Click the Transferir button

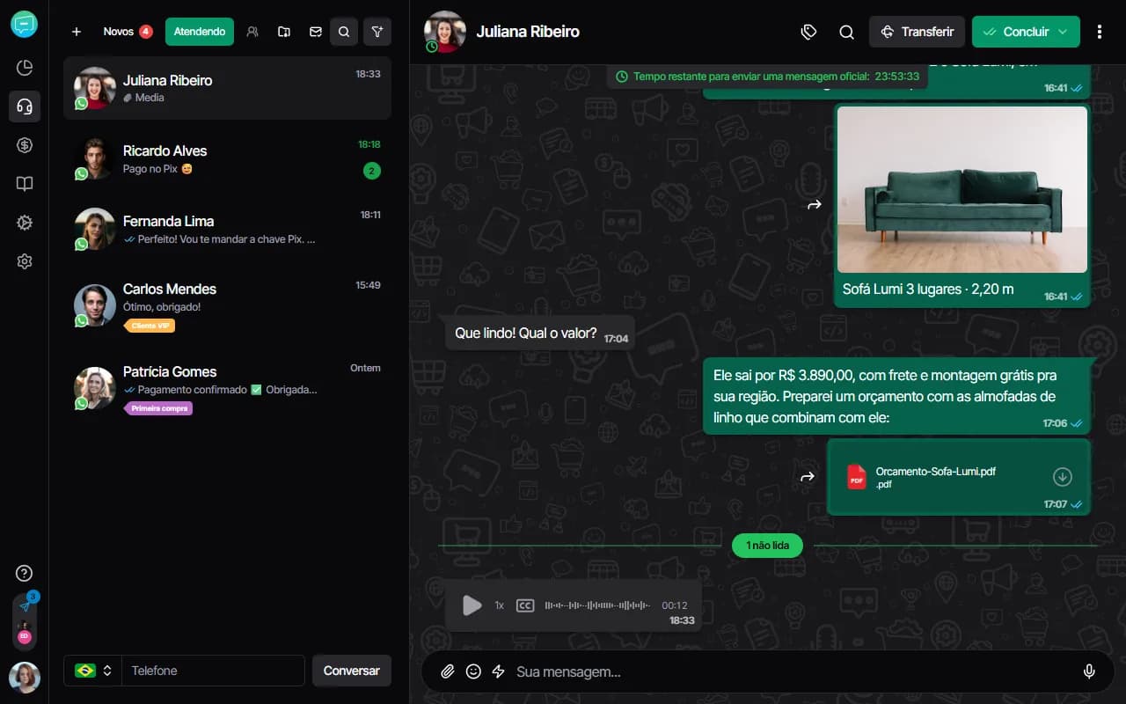point(917,32)
